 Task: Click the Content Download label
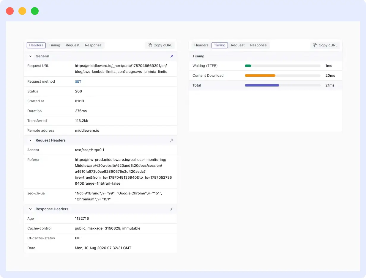tap(208, 76)
